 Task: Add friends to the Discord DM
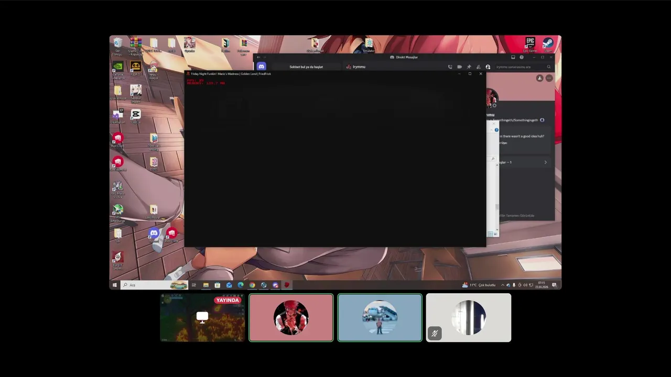click(478, 67)
